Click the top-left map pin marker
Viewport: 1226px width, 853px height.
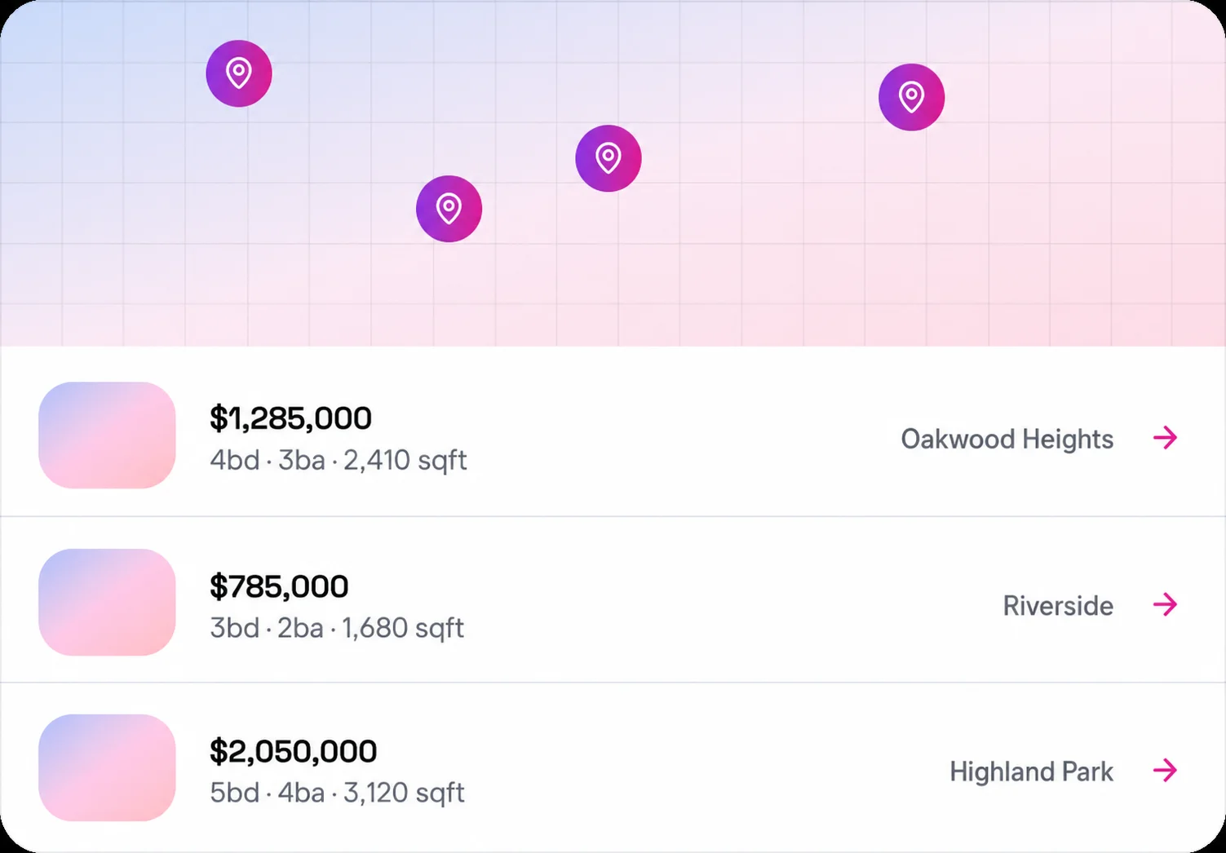(239, 73)
